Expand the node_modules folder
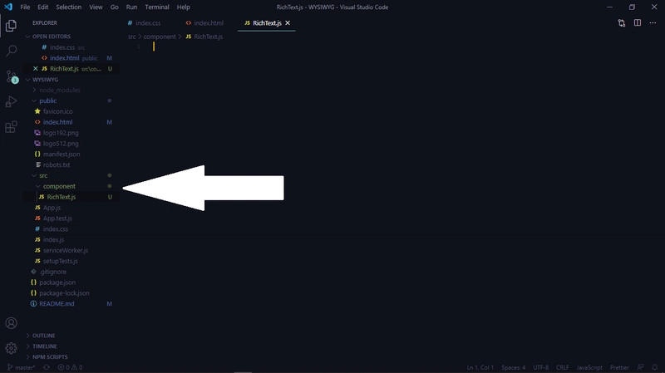665x373 pixels. 59,91
